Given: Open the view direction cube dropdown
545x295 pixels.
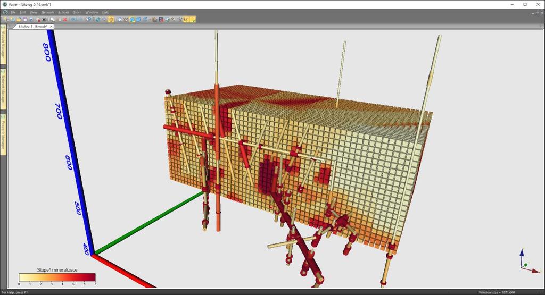Looking at the screenshot, I should (149, 20).
